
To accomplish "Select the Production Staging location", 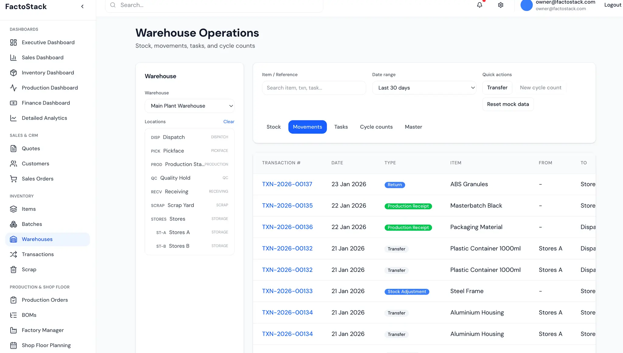I will click(x=190, y=164).
